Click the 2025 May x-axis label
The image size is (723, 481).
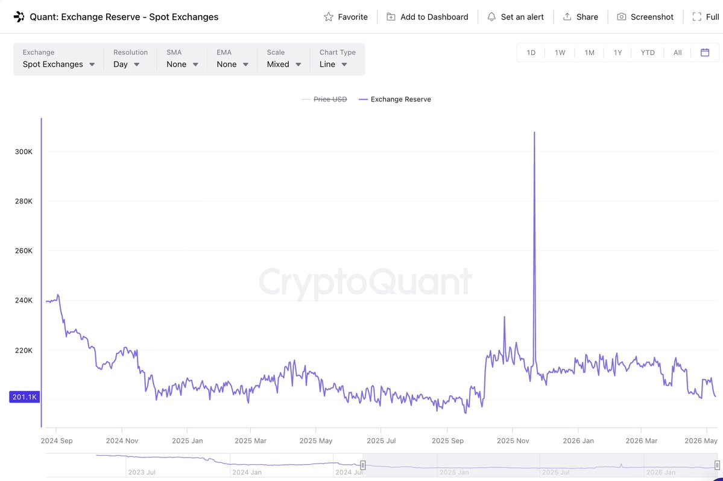(316, 441)
